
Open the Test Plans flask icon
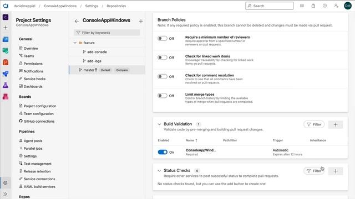pos(6,85)
